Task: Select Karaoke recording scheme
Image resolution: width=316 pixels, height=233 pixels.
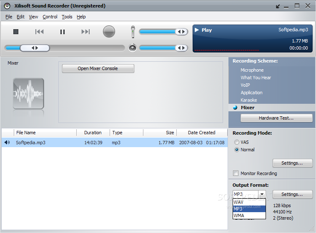Action: pos(249,100)
